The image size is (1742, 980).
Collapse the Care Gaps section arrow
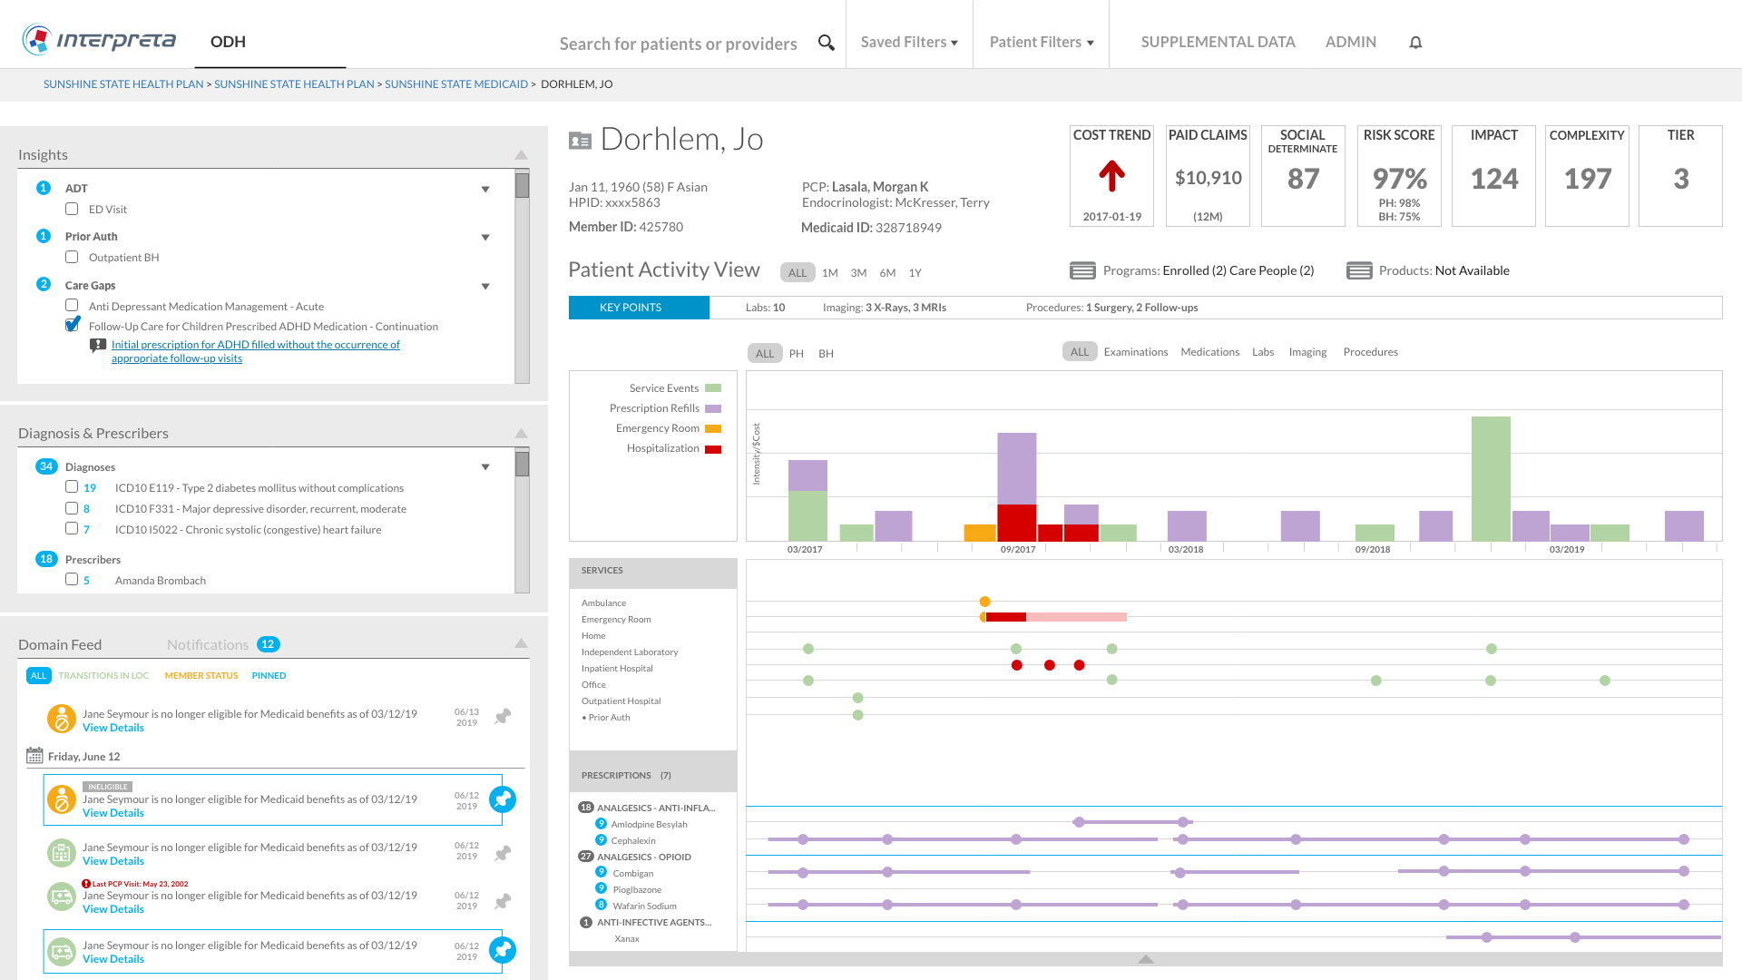click(485, 286)
